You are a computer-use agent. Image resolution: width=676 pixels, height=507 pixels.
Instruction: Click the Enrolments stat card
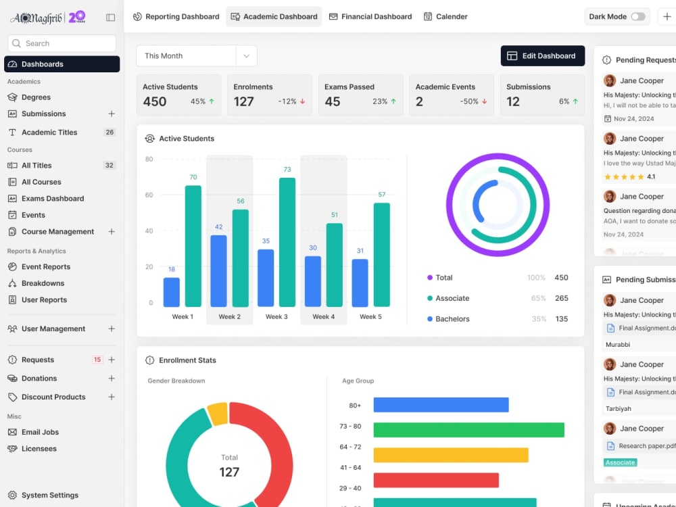click(x=270, y=95)
